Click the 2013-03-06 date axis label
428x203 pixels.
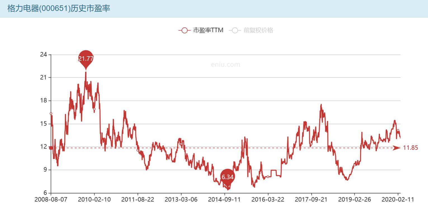181,199
